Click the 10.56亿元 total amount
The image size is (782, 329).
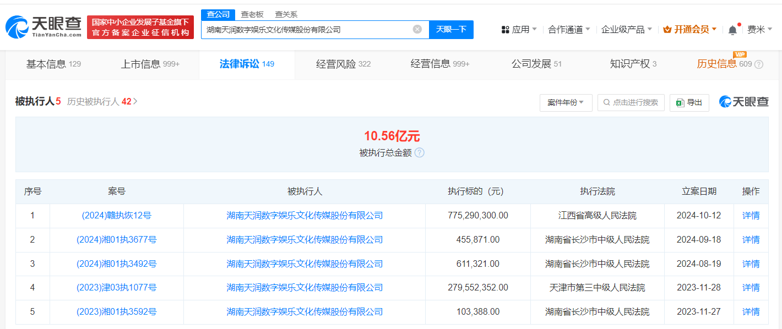point(392,136)
